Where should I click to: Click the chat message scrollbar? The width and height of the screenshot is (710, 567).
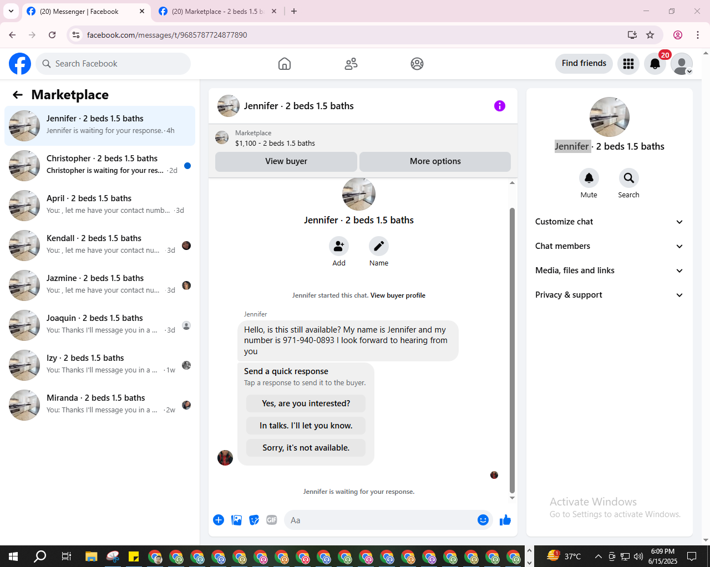(x=512, y=350)
